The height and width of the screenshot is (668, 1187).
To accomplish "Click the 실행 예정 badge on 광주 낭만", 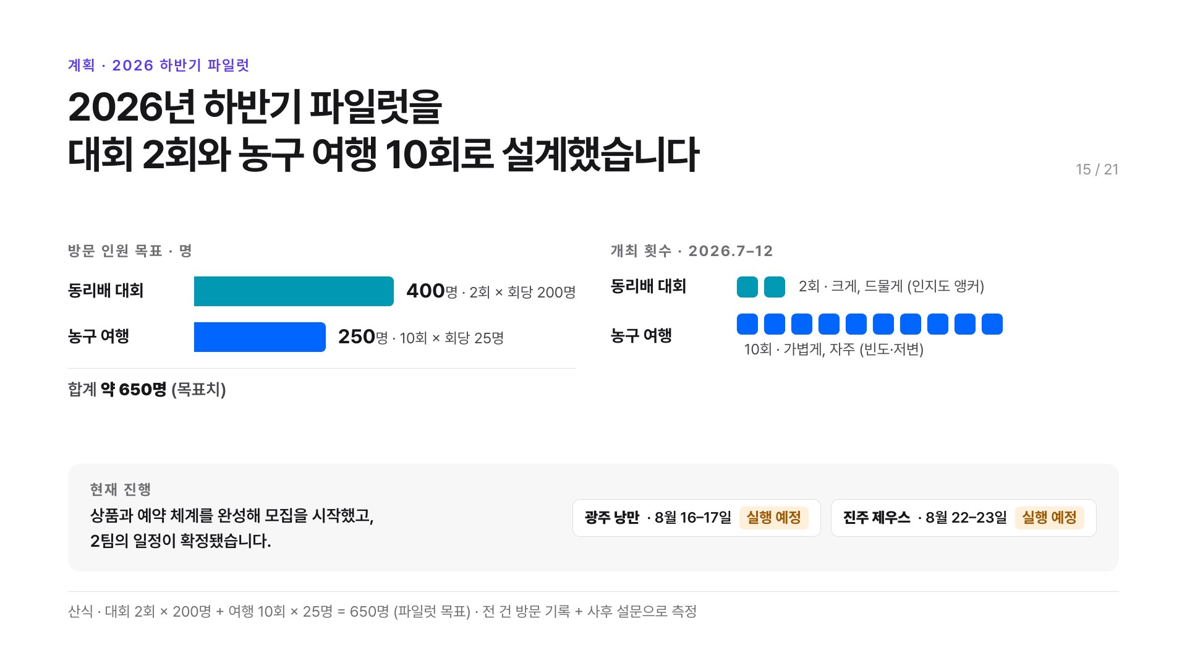I will click(773, 518).
